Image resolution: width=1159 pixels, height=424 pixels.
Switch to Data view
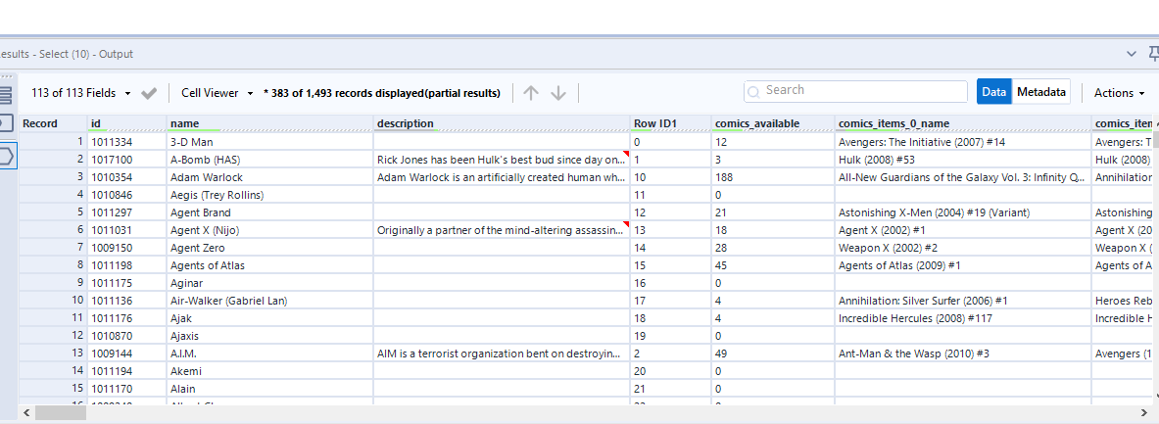[x=993, y=92]
